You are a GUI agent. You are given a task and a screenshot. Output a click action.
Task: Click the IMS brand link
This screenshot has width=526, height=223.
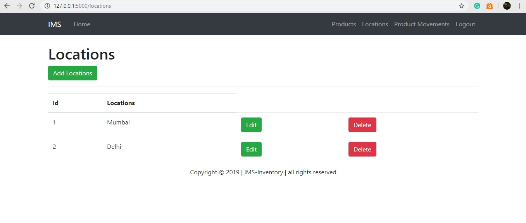click(x=54, y=24)
